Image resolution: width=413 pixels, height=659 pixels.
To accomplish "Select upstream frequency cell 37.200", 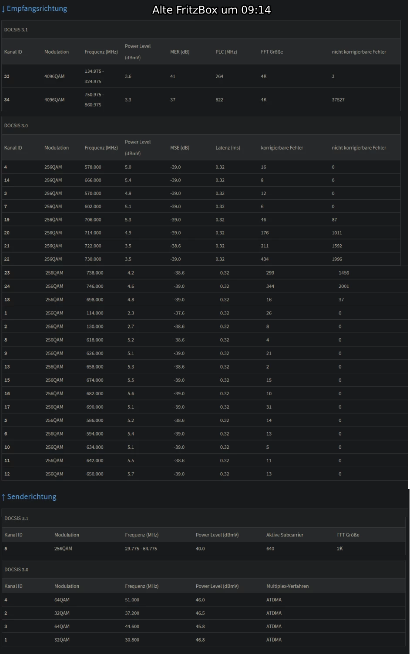I will click(132, 613).
